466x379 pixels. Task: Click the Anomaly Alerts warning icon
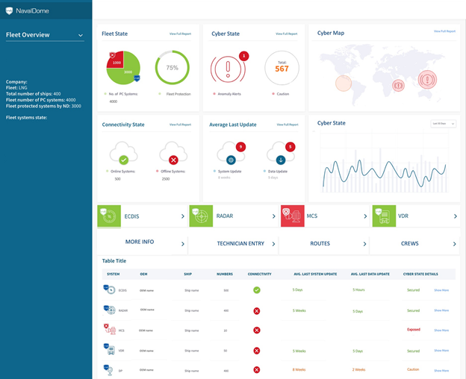230,69
